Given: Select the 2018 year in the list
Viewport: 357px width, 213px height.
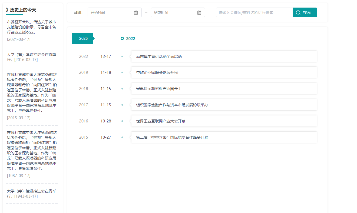Looking at the screenshot, I should [x=84, y=89].
